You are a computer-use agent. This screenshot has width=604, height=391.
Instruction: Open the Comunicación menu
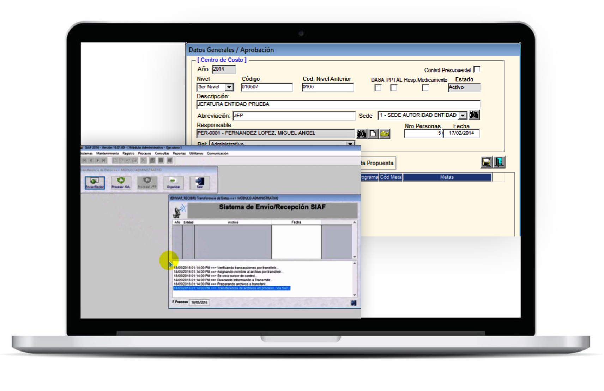point(217,153)
